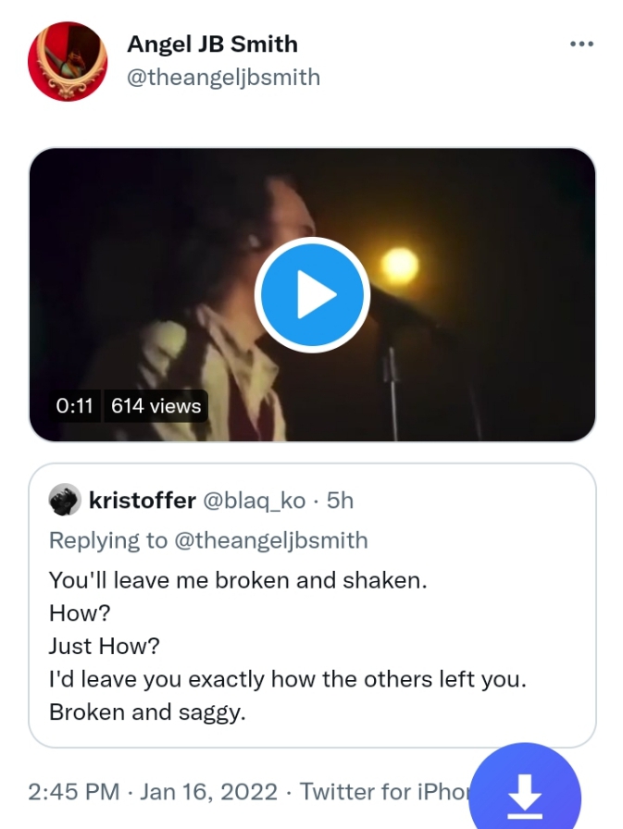Image resolution: width=623 pixels, height=829 pixels.
Task: Click the @theangeljbsmith mention after Replying to
Action: coord(270,540)
